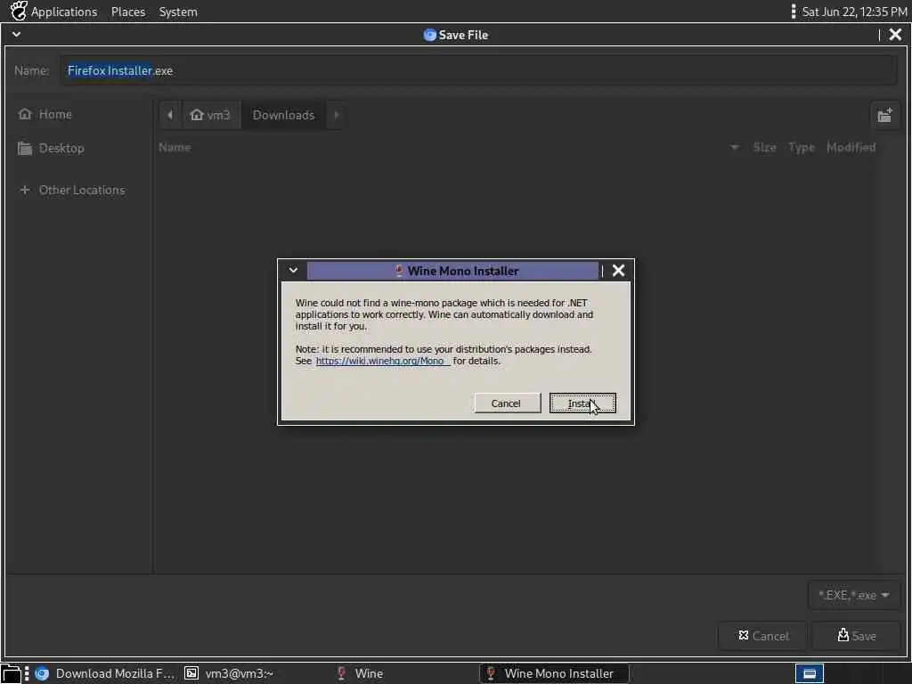Click the top panel vertical dots handle
Viewport: 912px width, 684px height.
tap(794, 12)
